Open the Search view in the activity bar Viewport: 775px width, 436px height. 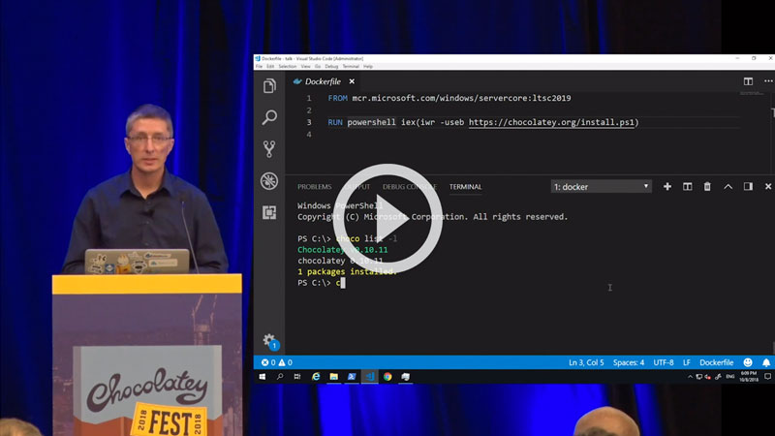click(269, 117)
